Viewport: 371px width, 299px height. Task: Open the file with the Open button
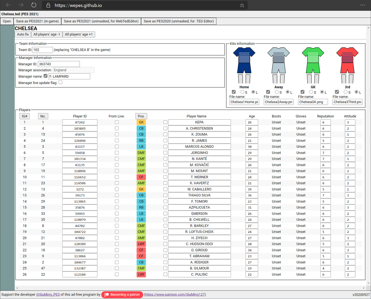pos(7,21)
